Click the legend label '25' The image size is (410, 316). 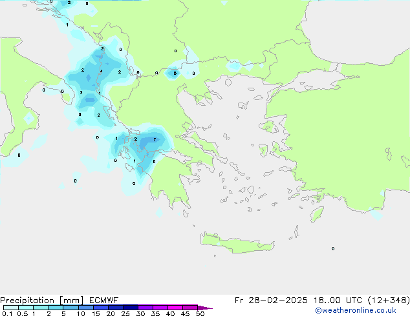tap(125, 313)
